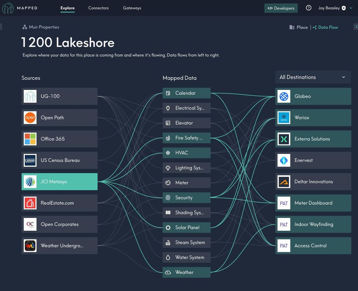The height and width of the screenshot is (291, 358).
Task: Click the Calendar icon in Mapped Data
Action: pyautogui.click(x=168, y=93)
